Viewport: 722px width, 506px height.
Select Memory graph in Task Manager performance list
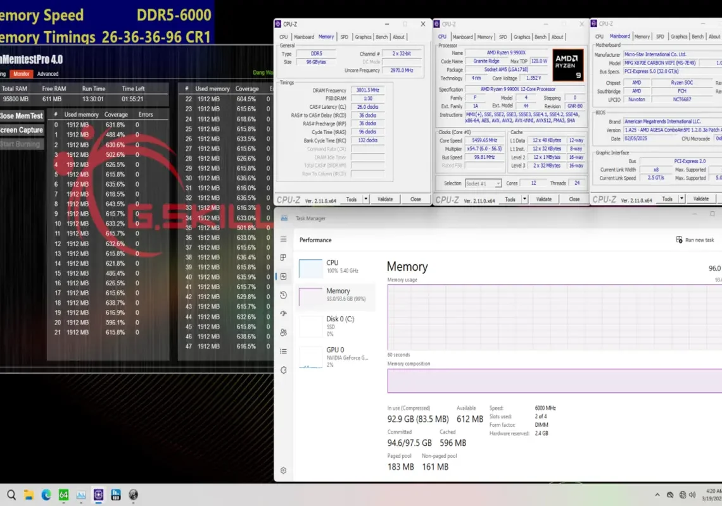coord(336,296)
